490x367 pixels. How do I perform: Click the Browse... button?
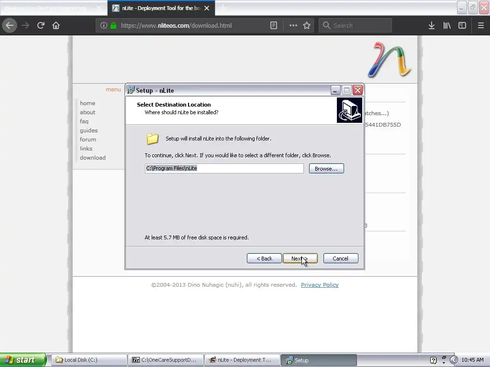[326, 169]
